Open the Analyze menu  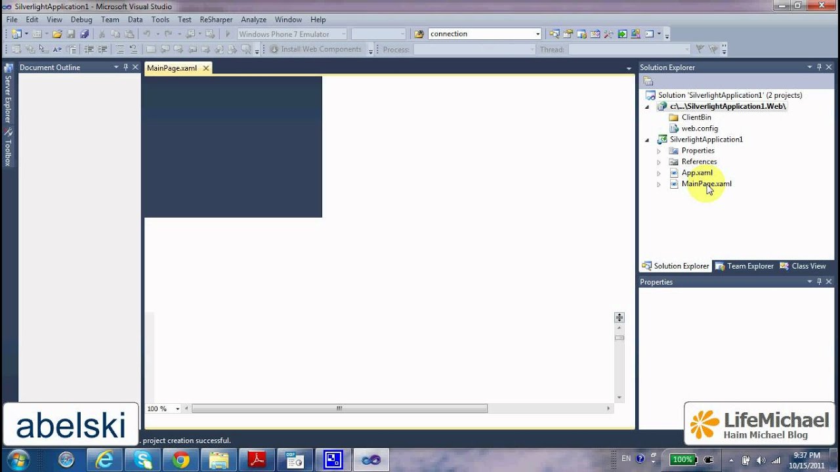pos(253,20)
